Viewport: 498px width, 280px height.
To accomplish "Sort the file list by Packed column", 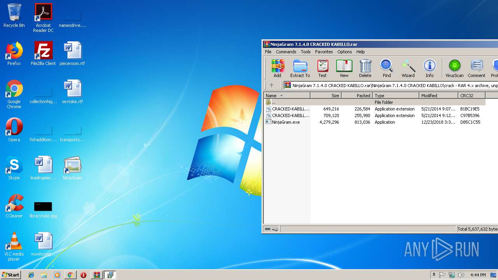I will click(x=357, y=95).
